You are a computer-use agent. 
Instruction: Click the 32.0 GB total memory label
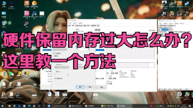pyautogui.click(x=151, y=30)
